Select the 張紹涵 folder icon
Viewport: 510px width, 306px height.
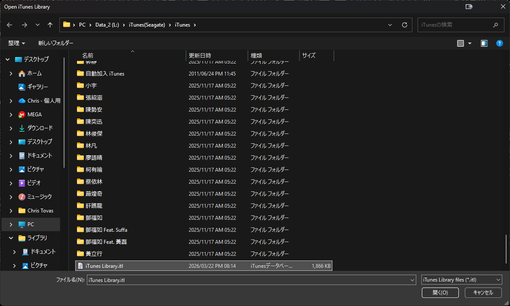coord(80,97)
